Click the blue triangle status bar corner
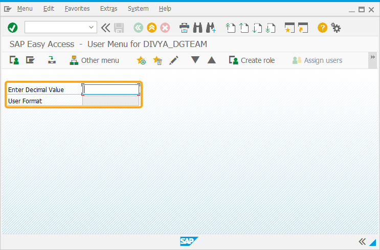The width and height of the screenshot is (380, 250). [x=373, y=242]
